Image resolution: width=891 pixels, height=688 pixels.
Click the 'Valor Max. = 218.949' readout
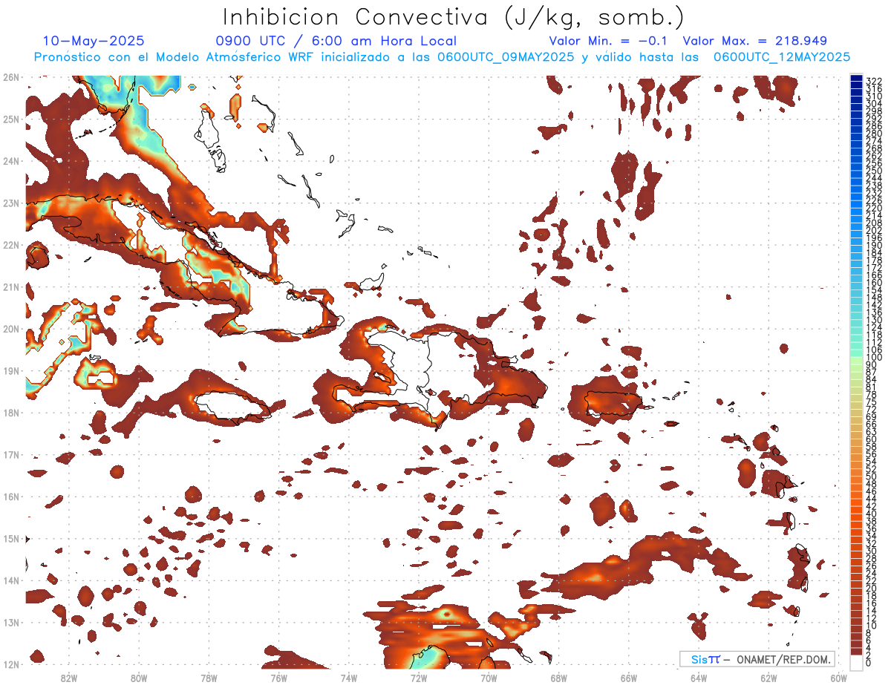point(755,41)
